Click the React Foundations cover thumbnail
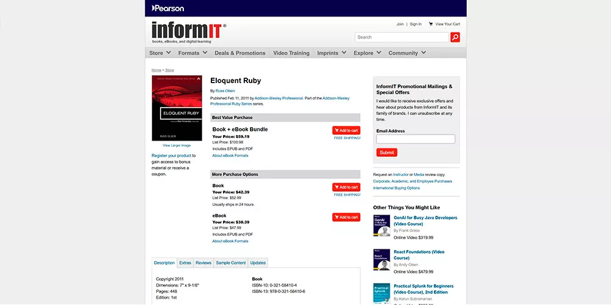Image resolution: width=611 pixels, height=305 pixels. coord(381,260)
